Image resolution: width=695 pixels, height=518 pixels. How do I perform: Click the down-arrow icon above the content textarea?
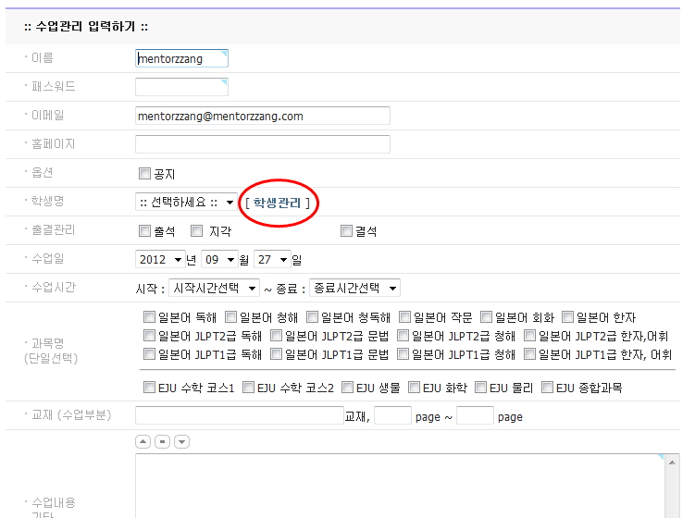(x=181, y=442)
